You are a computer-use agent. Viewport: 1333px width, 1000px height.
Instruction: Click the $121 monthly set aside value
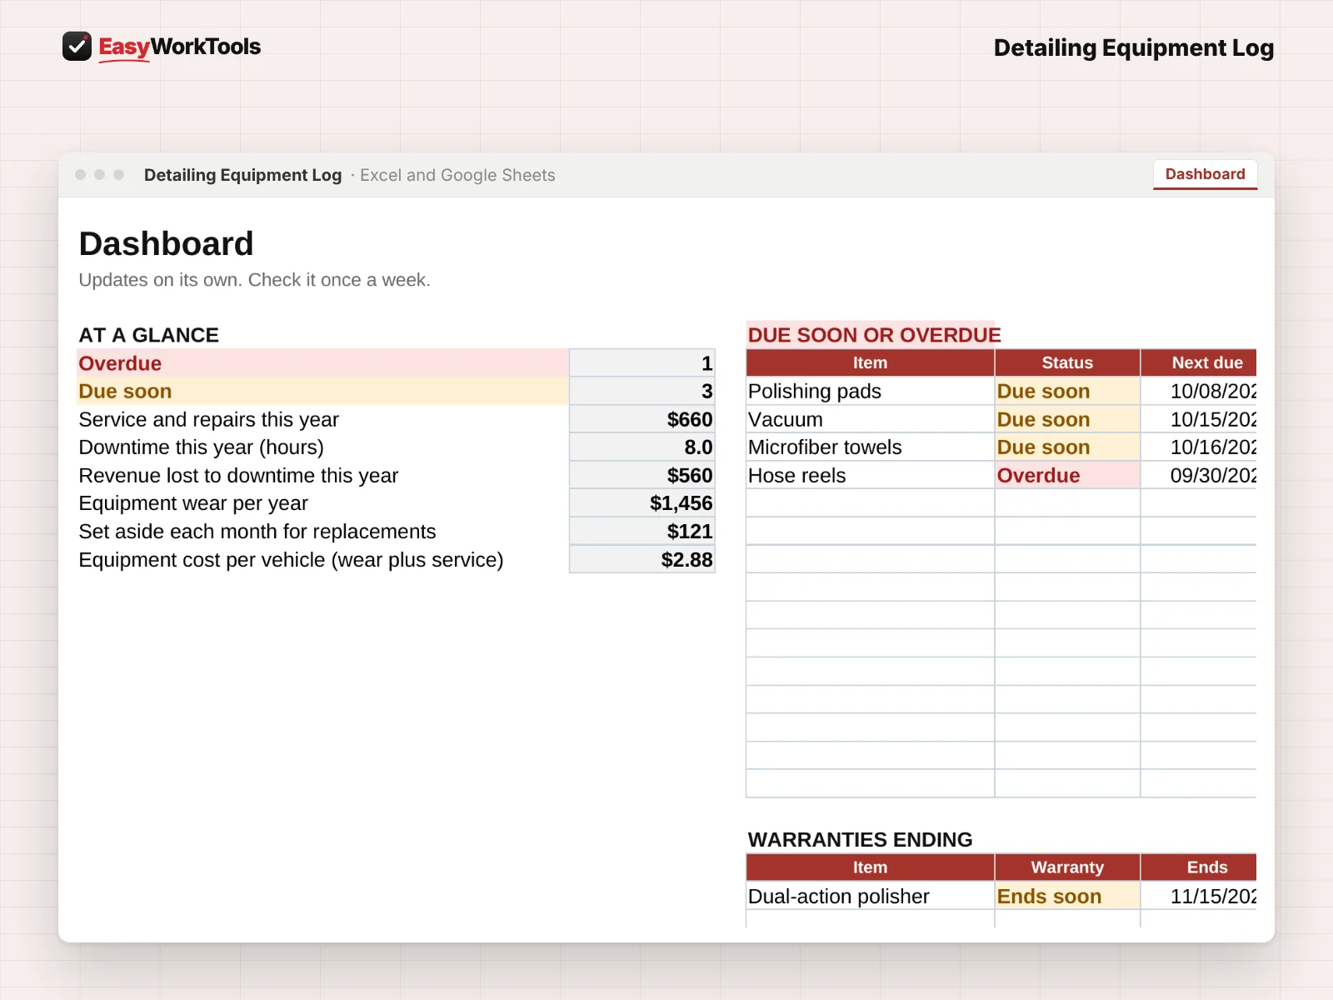point(642,532)
